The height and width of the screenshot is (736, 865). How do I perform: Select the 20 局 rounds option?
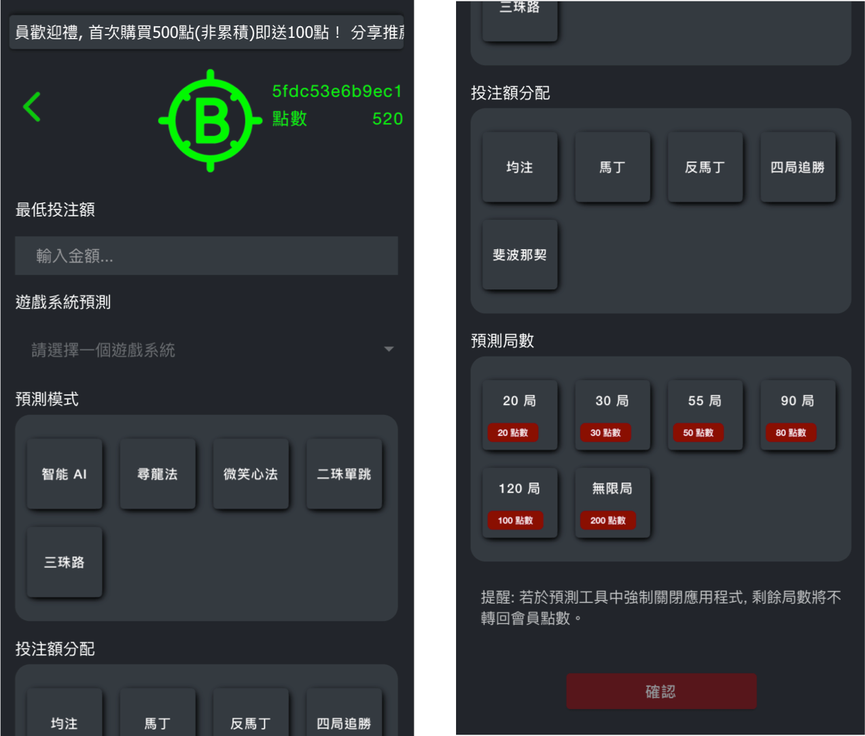tap(520, 415)
